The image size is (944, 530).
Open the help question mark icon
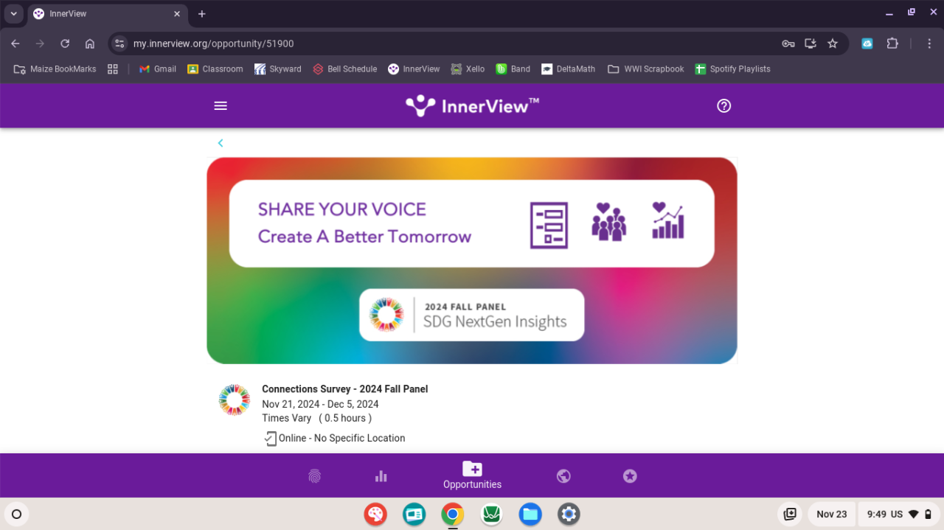coord(724,105)
